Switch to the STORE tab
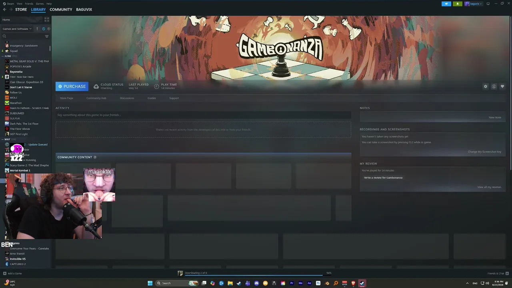The height and width of the screenshot is (288, 512). point(21,10)
